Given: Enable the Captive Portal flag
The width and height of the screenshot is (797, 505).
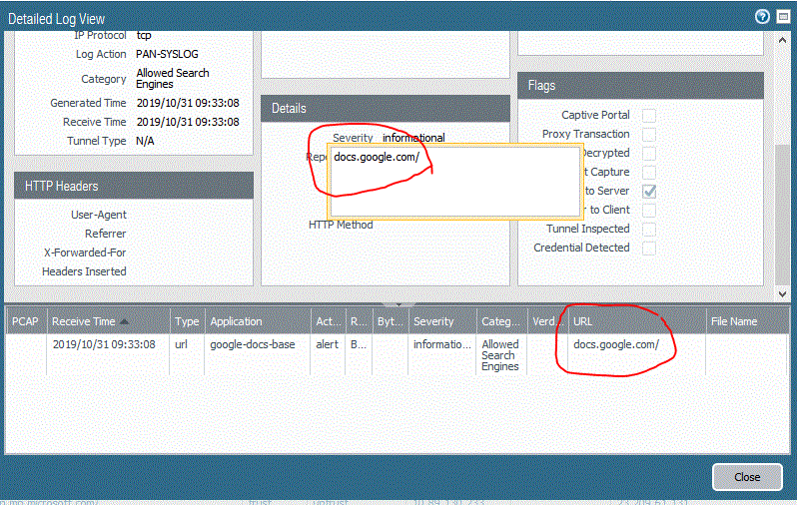Looking at the screenshot, I should point(649,115).
